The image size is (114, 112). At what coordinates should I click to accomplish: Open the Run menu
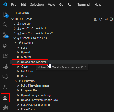(70, 4)
